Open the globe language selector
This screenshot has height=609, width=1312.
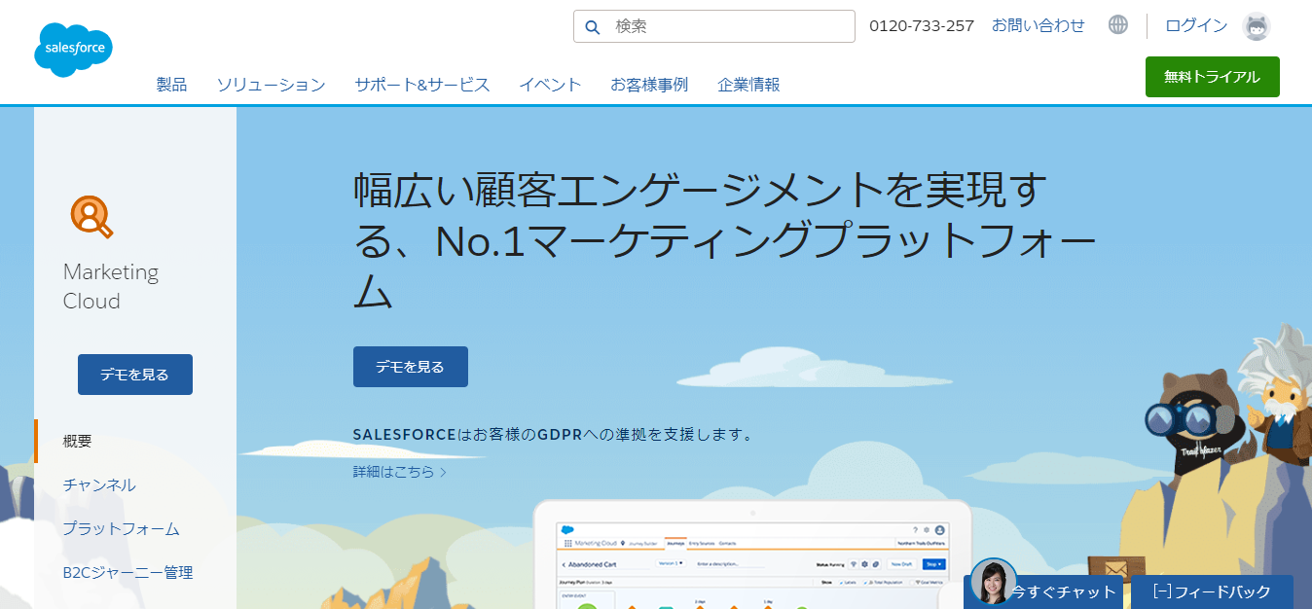[1118, 25]
